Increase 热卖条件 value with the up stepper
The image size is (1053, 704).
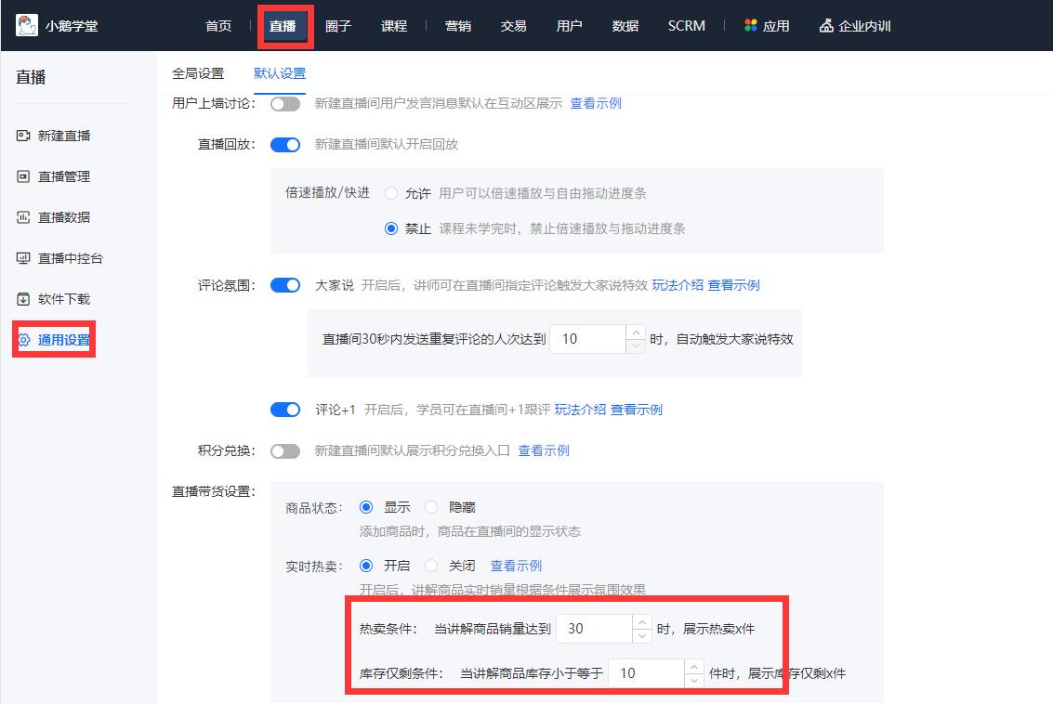click(x=642, y=623)
